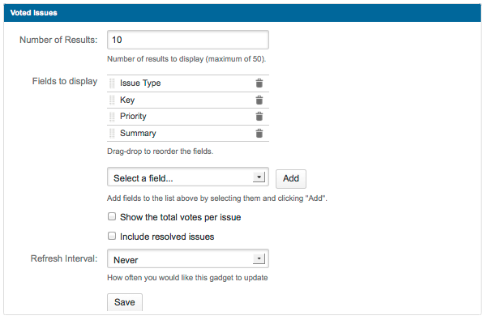
Task: Click the drag handle beside Key
Action: pyautogui.click(x=112, y=100)
